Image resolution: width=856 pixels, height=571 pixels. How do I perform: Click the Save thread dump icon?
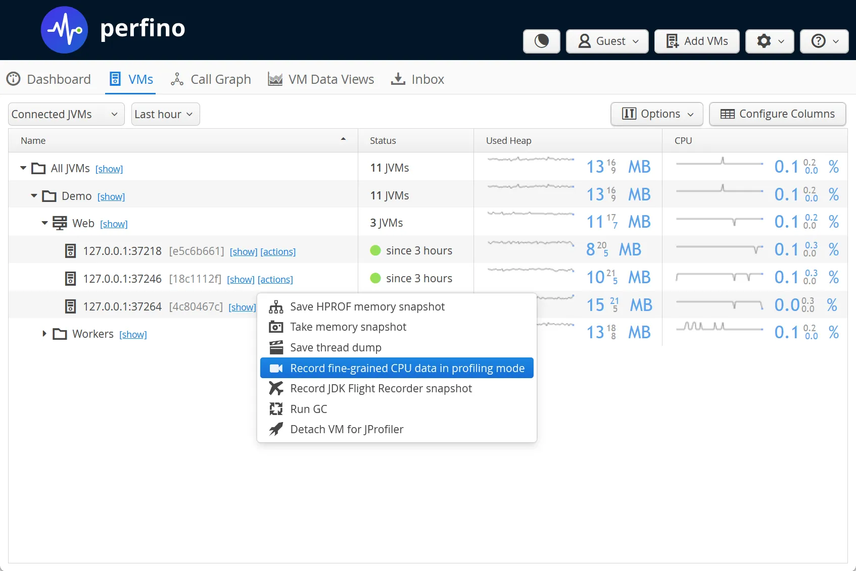[x=276, y=347]
